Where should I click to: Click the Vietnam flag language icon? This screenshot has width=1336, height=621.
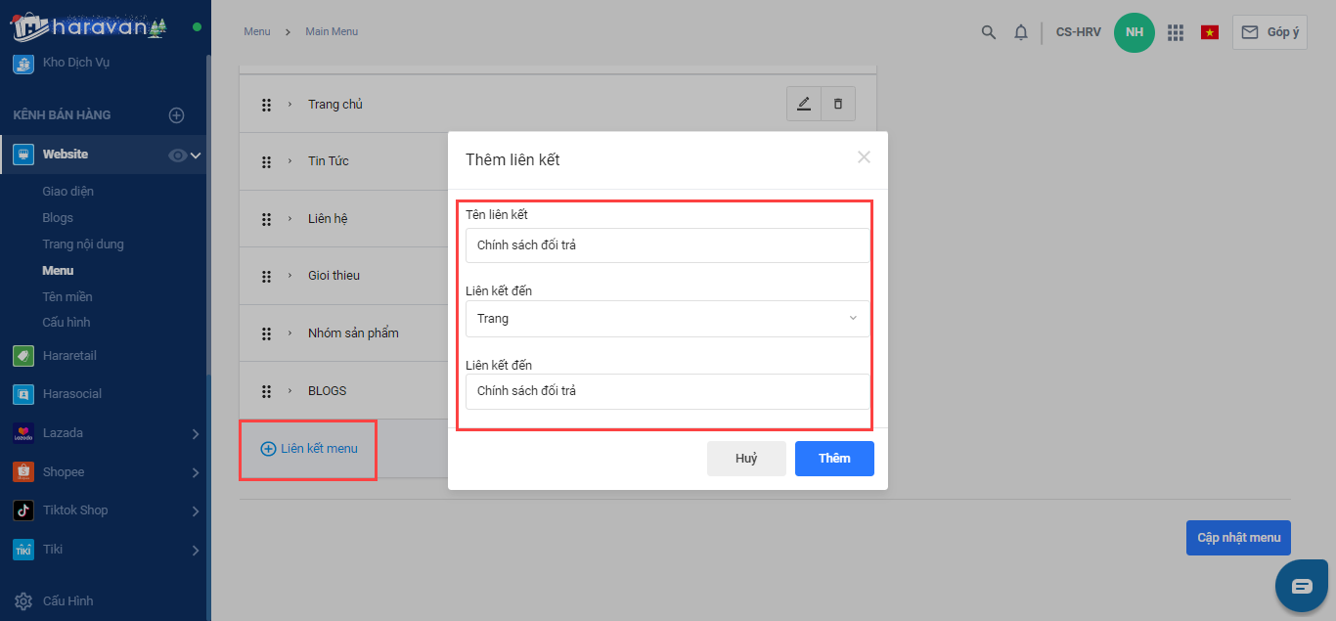[x=1210, y=32]
